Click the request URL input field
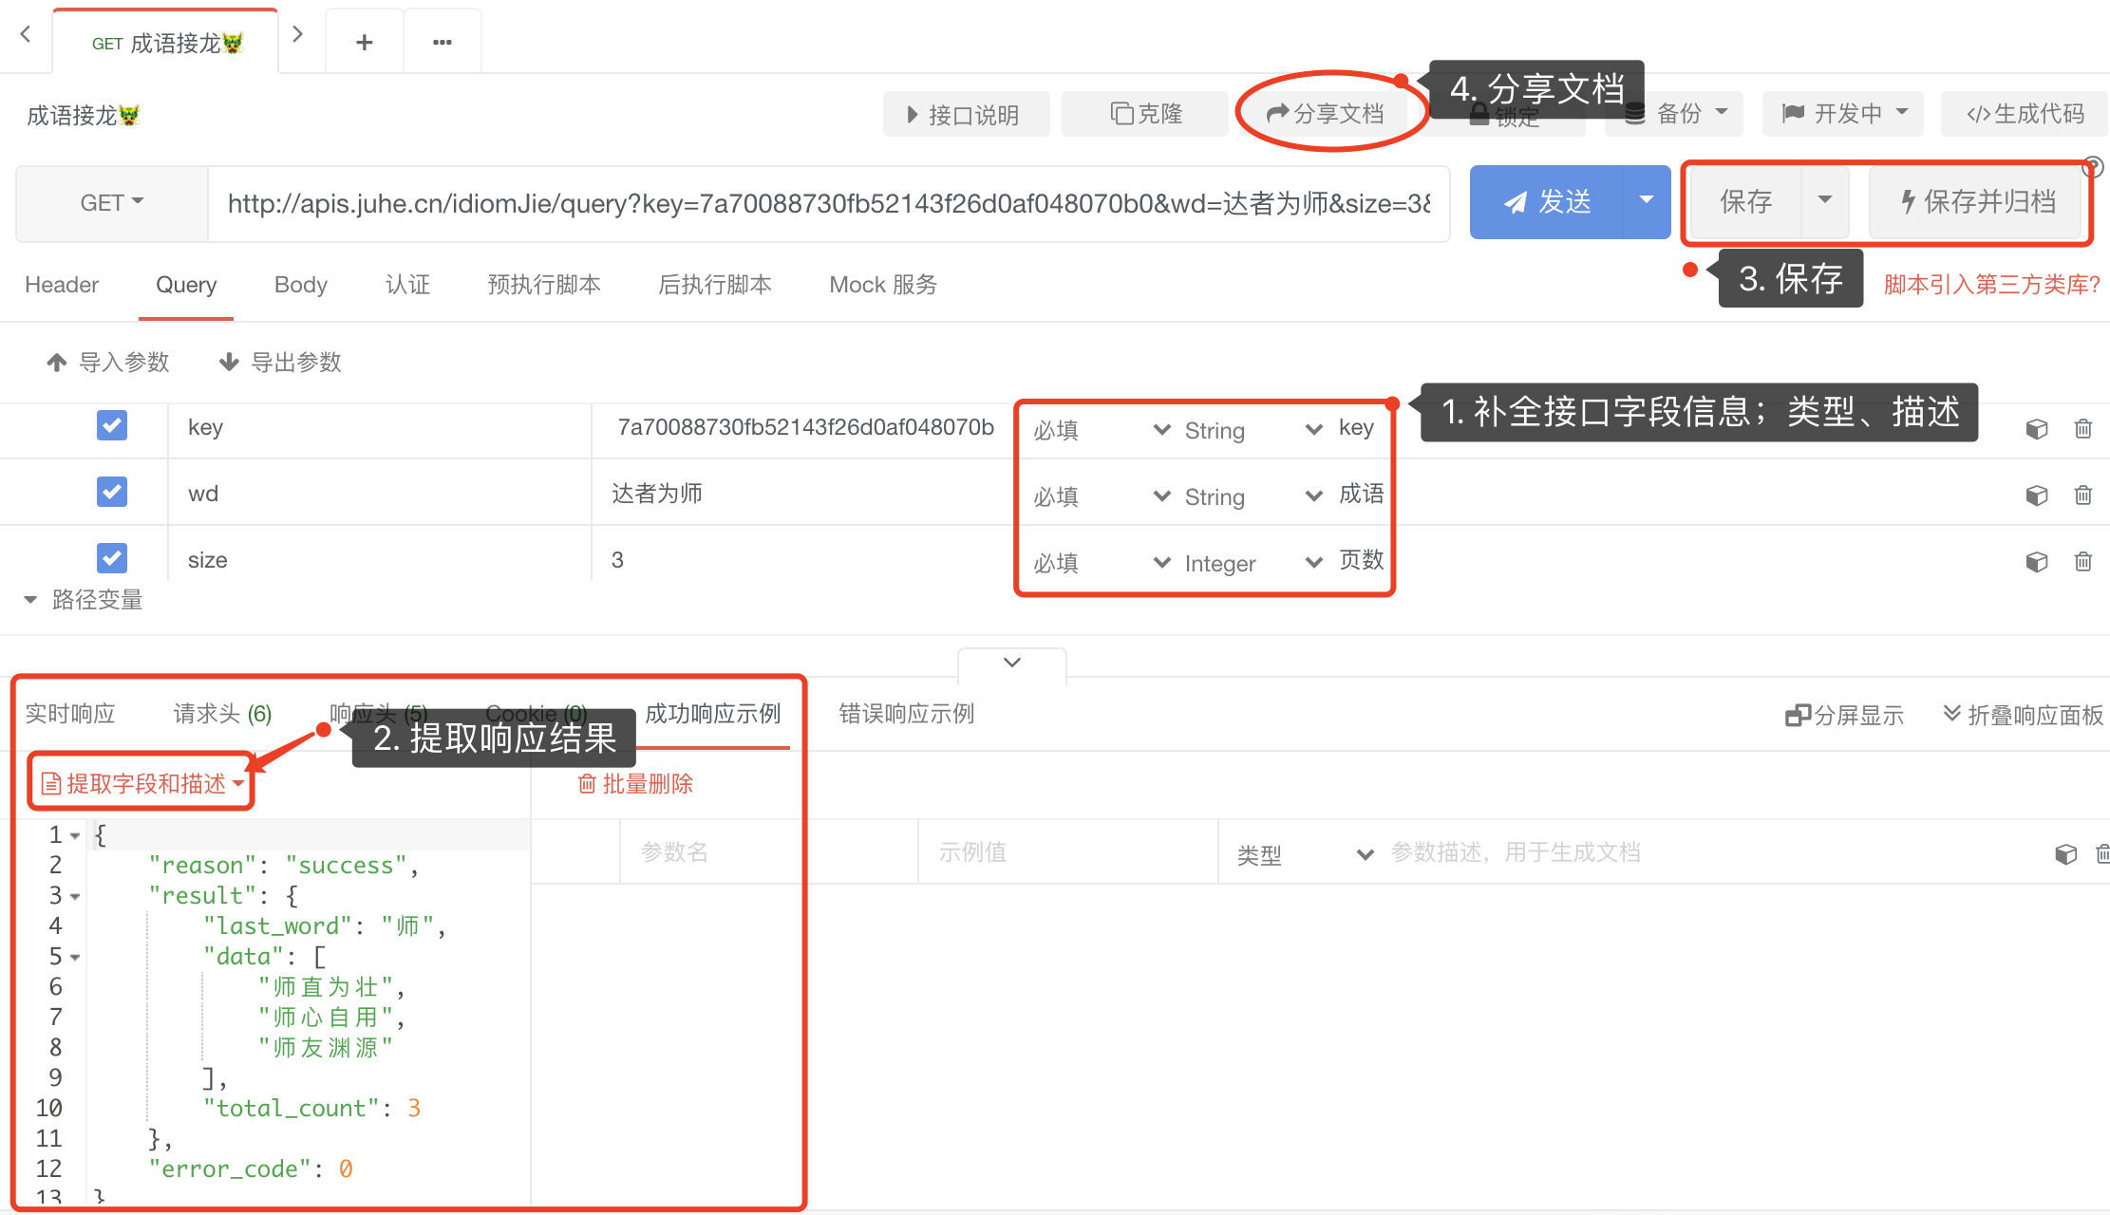 pyautogui.click(x=826, y=202)
